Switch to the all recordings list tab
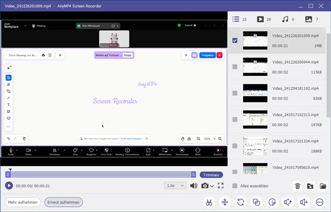This screenshot has width=331, height=212. 239,19
